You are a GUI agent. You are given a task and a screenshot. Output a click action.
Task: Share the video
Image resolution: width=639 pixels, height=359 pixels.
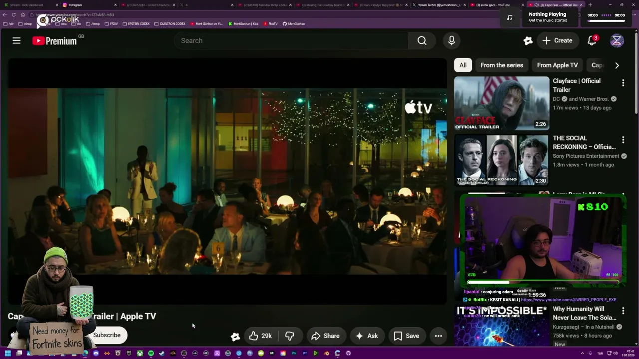[x=325, y=336]
